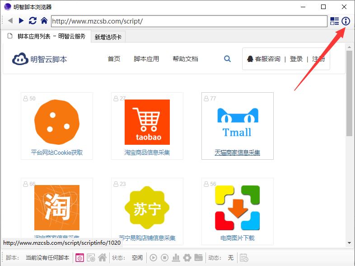The image size is (355, 266).
Task: Click the favorite scripts list icon
Action: coord(91,257)
